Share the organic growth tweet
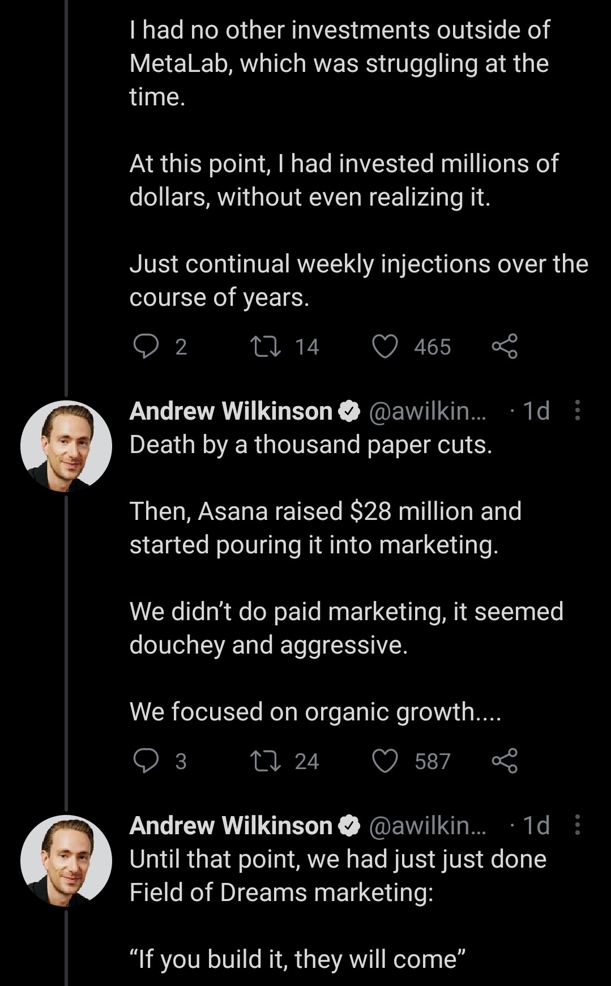Viewport: 611px width, 986px height. pos(504,761)
